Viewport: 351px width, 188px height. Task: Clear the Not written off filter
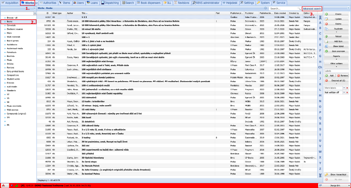pyautogui.click(x=347, y=93)
